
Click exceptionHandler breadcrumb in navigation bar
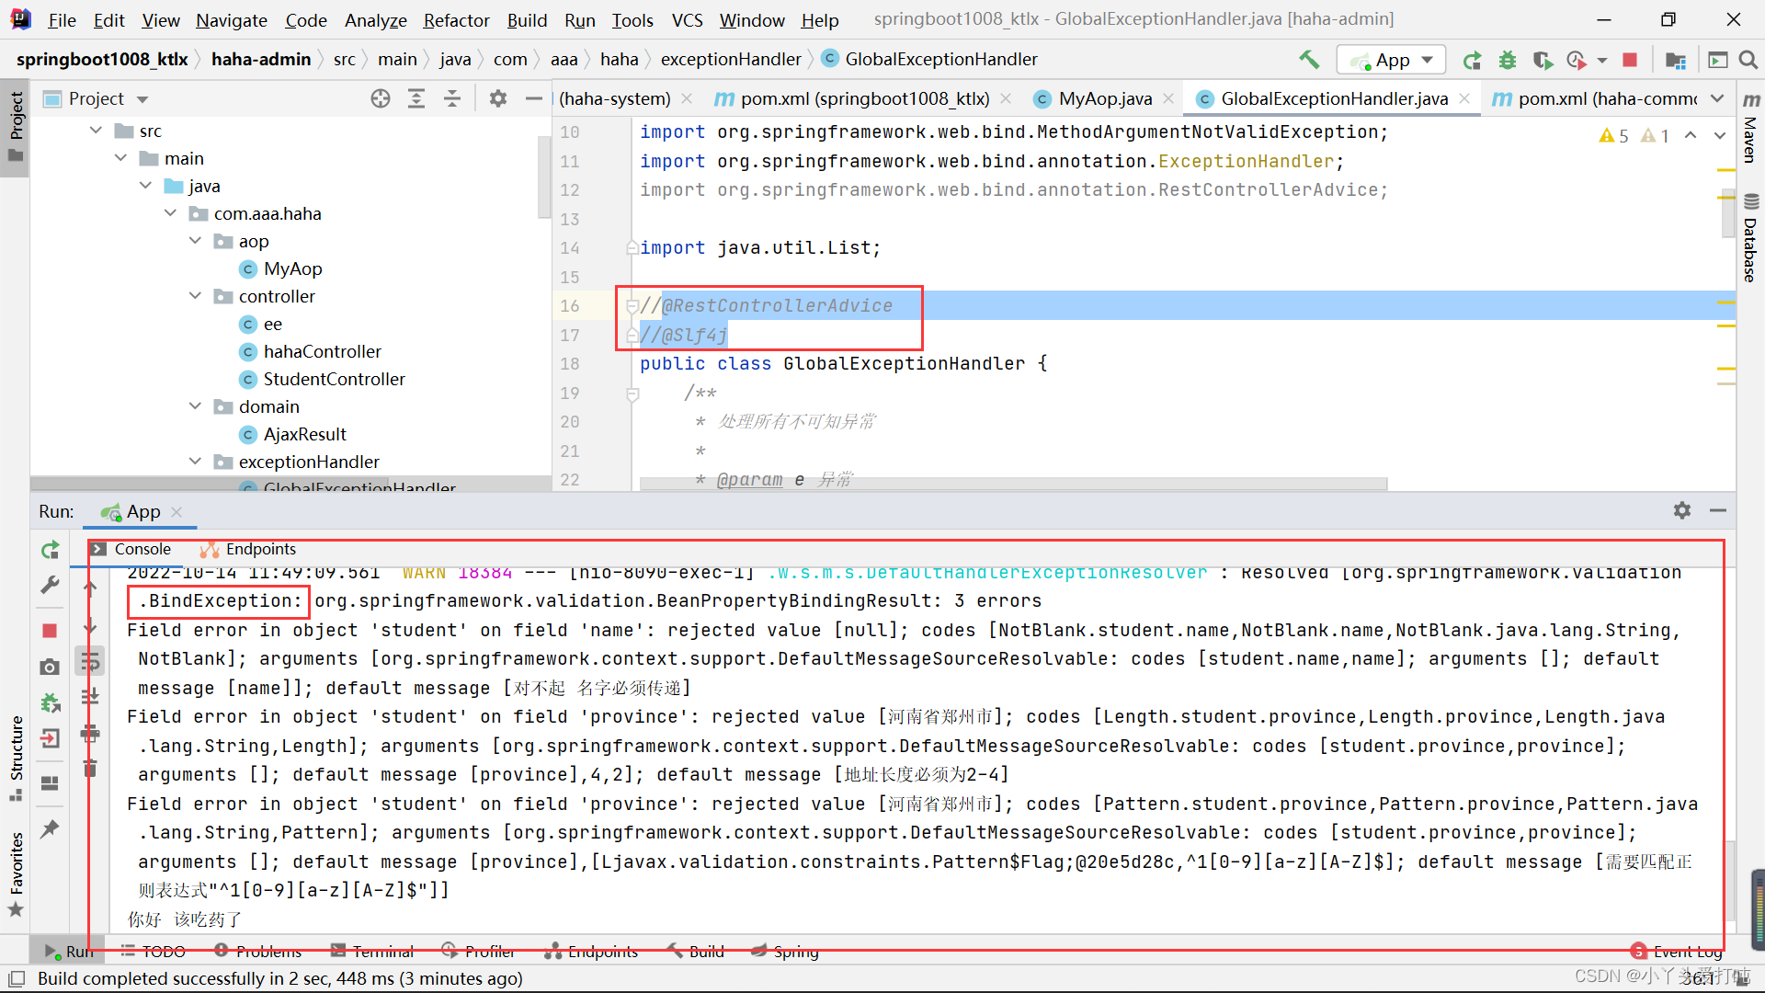pos(731,60)
